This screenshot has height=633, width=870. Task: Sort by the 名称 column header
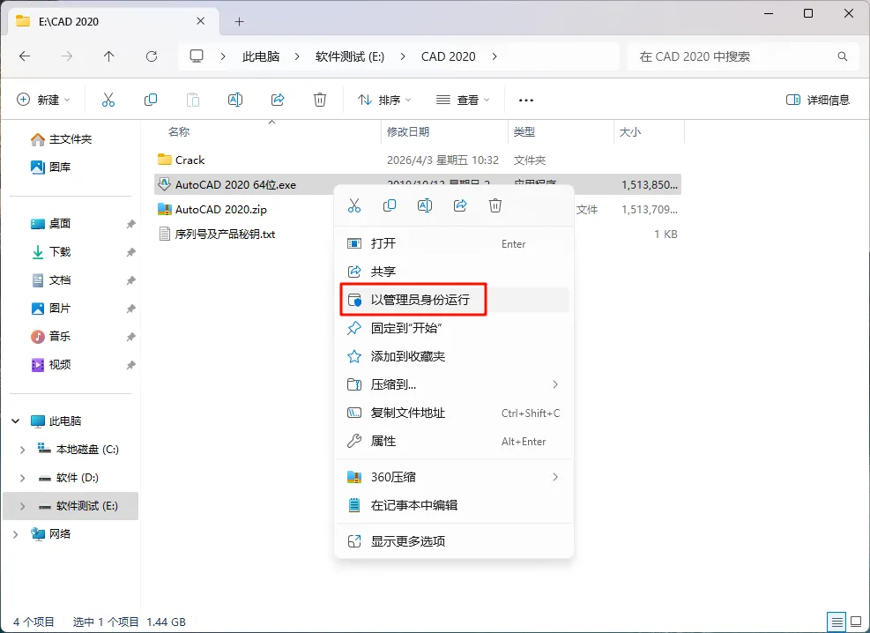(179, 132)
